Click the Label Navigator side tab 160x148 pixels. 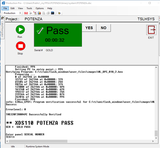[x=2, y=29]
